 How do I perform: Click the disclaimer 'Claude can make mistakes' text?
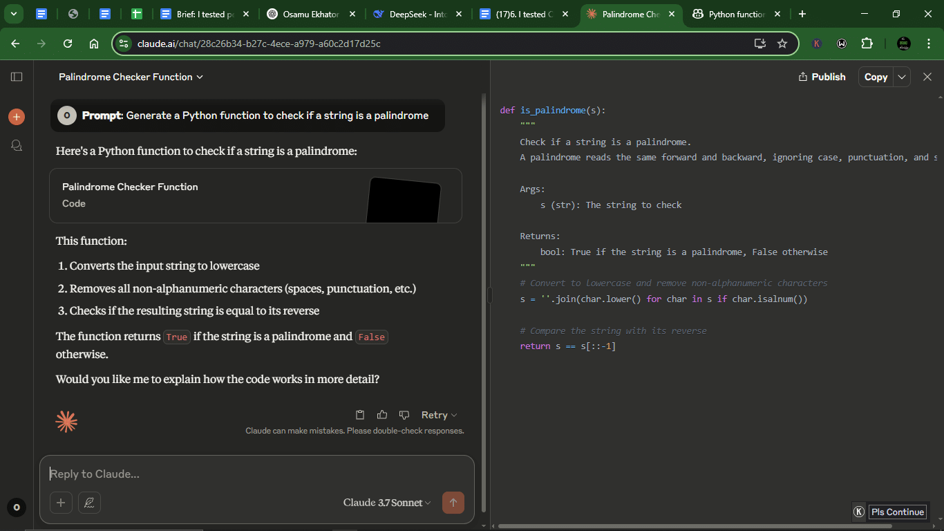(x=355, y=431)
